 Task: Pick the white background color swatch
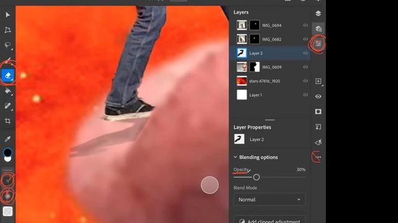(8, 159)
